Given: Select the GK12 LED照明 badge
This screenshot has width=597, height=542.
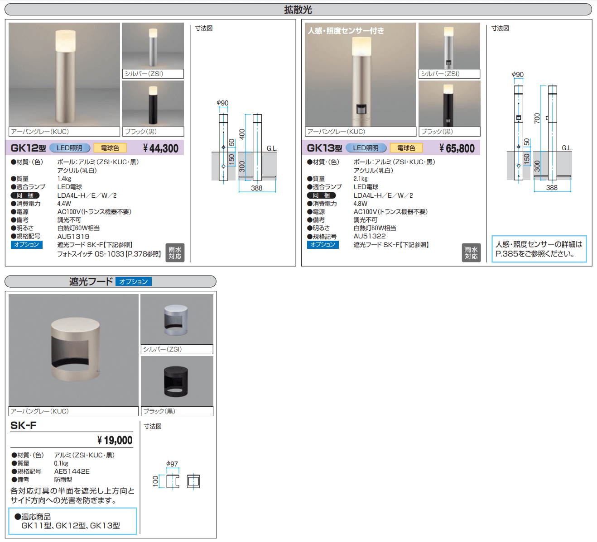Looking at the screenshot, I should coord(69,148).
